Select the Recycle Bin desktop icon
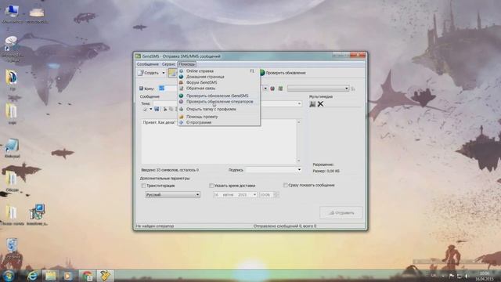 pos(13,248)
